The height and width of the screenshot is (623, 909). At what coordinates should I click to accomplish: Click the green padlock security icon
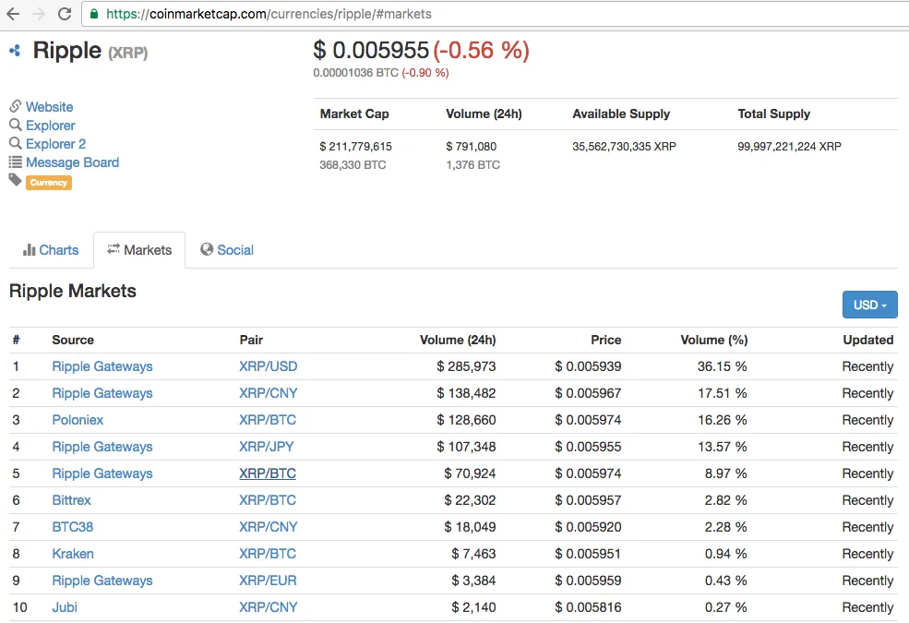[94, 14]
